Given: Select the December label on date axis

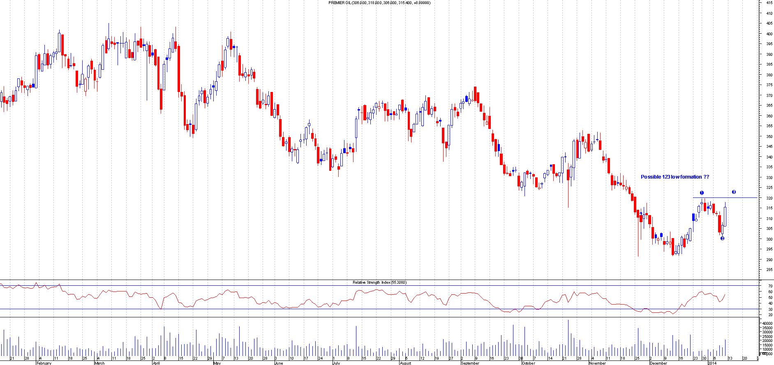Looking at the screenshot, I should (x=658, y=363).
